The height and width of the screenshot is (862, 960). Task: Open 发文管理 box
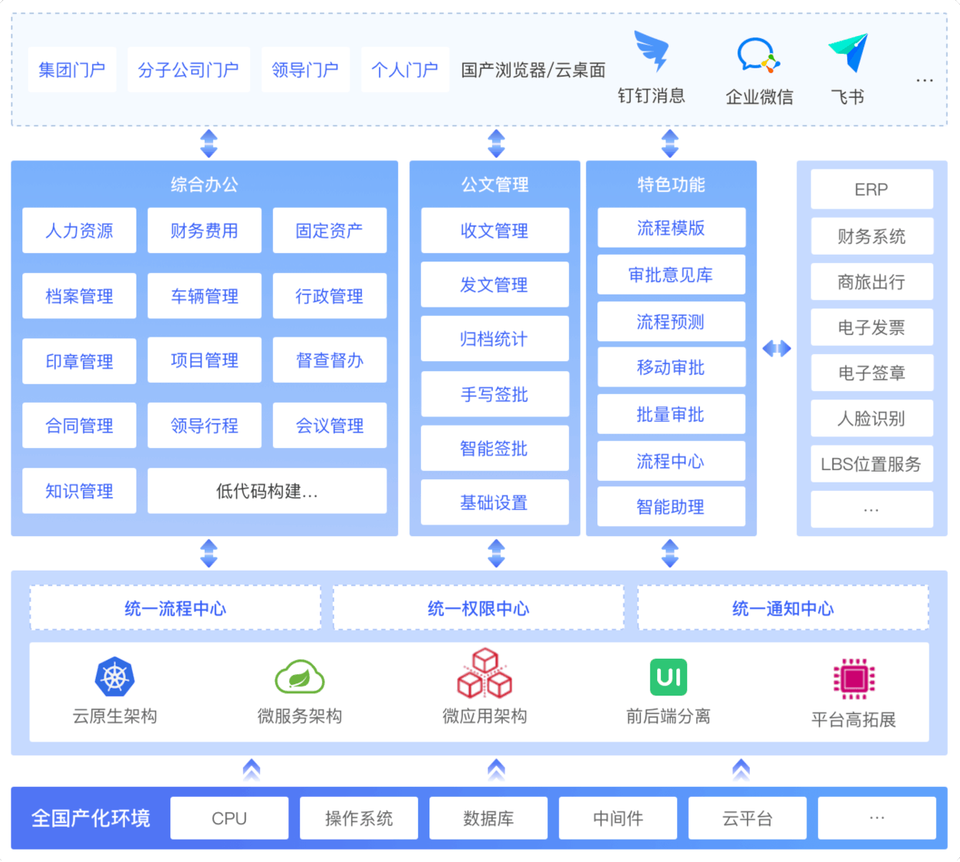495,285
